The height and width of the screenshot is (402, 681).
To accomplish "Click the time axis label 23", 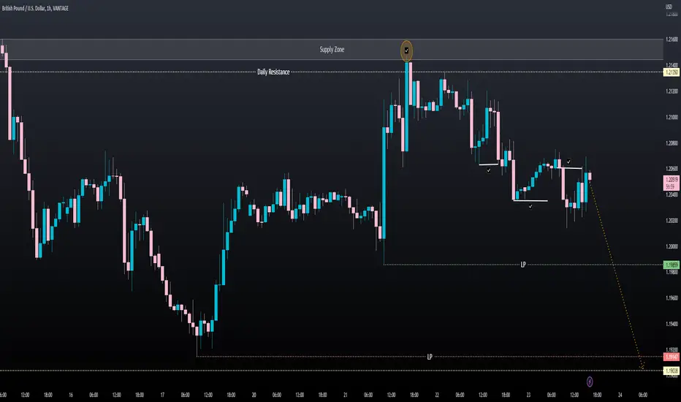I will tap(528, 395).
